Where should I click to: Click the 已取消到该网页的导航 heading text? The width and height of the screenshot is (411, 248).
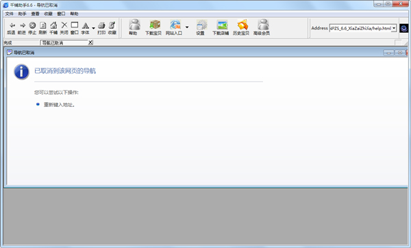(x=65, y=71)
